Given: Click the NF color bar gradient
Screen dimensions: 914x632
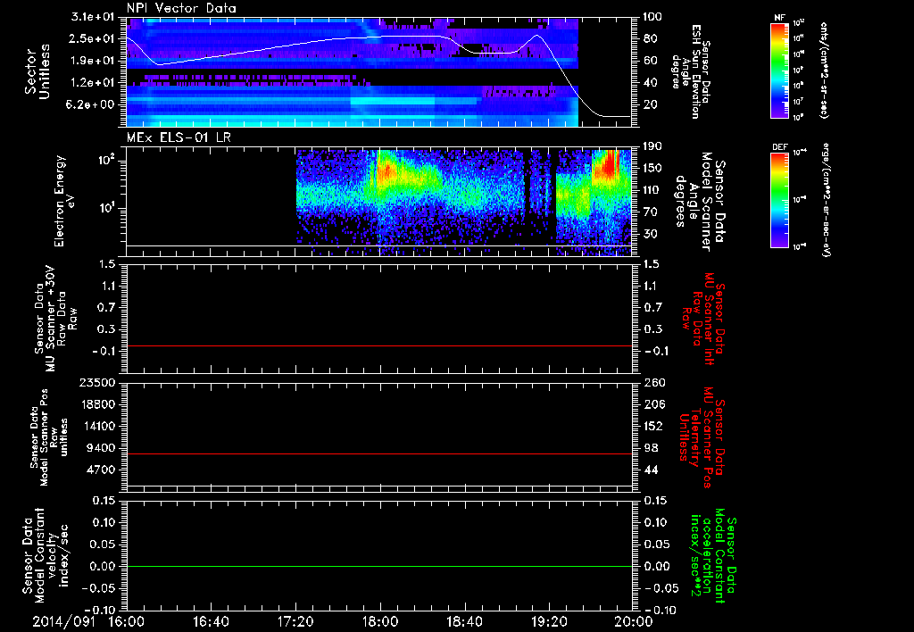Looking at the screenshot, I should (780, 70).
